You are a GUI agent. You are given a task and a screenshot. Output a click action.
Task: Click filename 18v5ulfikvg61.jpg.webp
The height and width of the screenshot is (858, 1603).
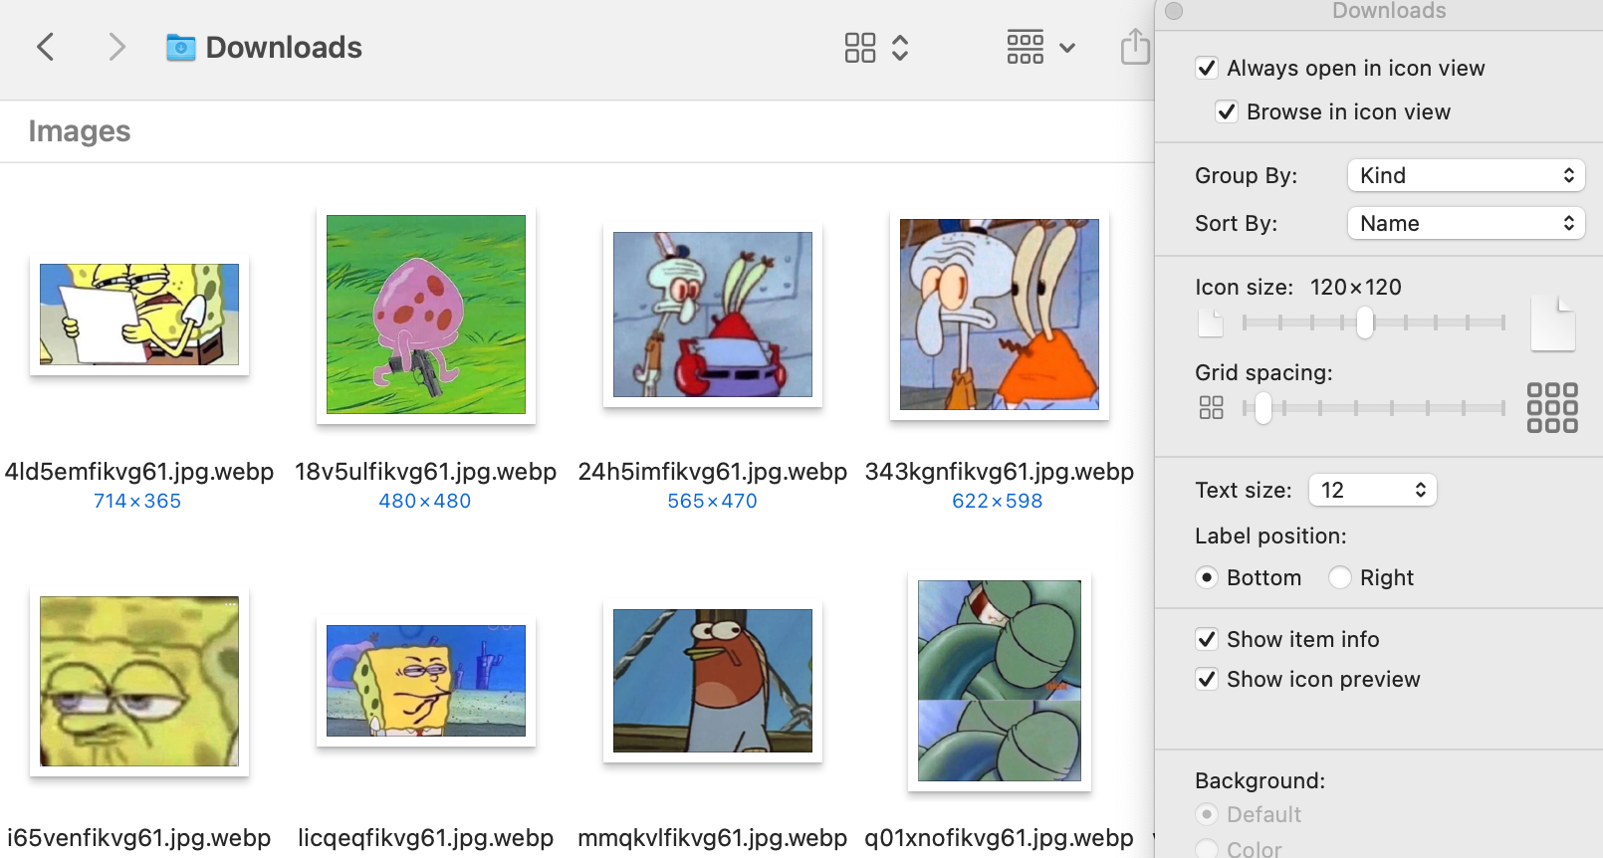426,472
